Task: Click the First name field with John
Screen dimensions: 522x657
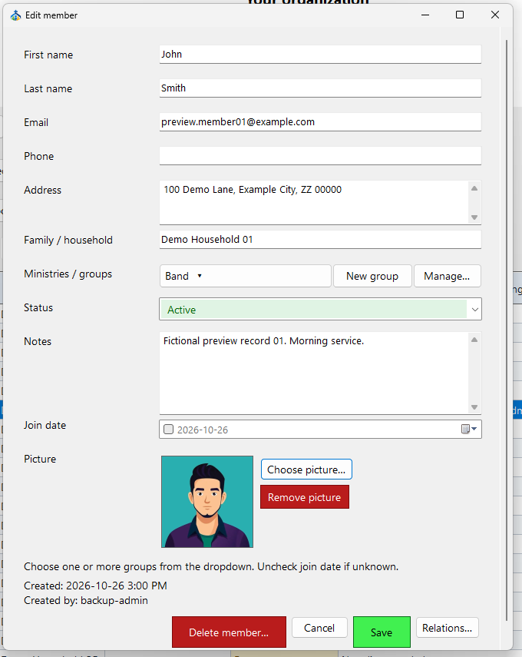Action: pyautogui.click(x=320, y=55)
